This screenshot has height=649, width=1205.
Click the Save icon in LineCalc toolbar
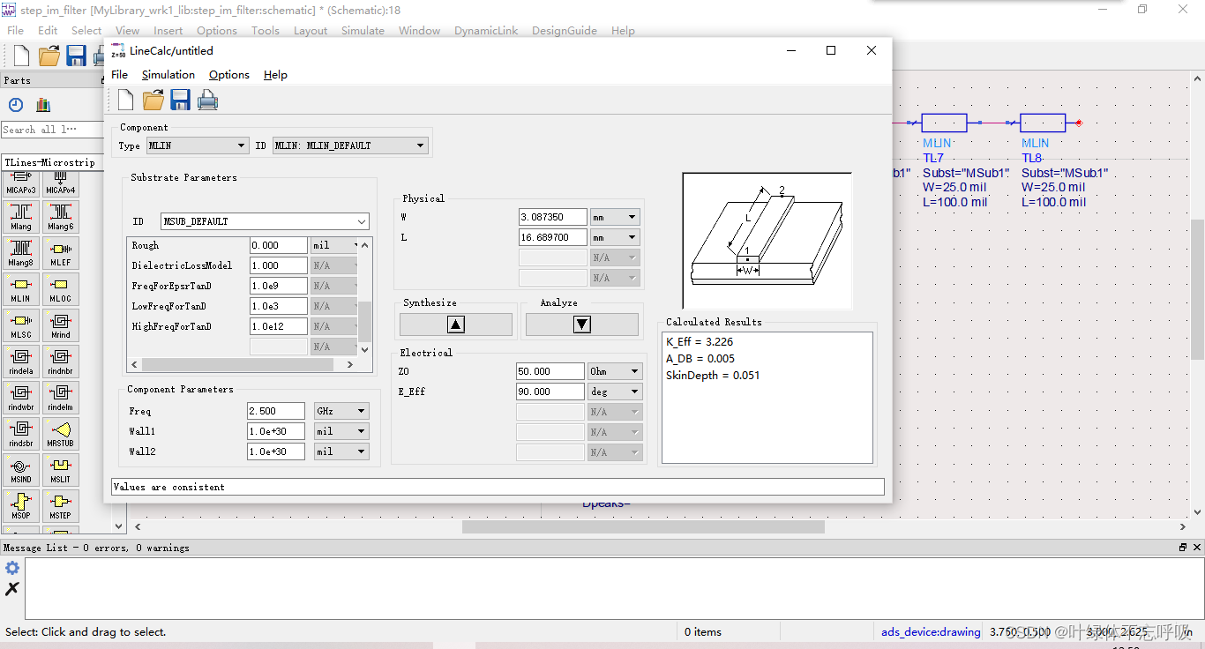pyautogui.click(x=181, y=101)
